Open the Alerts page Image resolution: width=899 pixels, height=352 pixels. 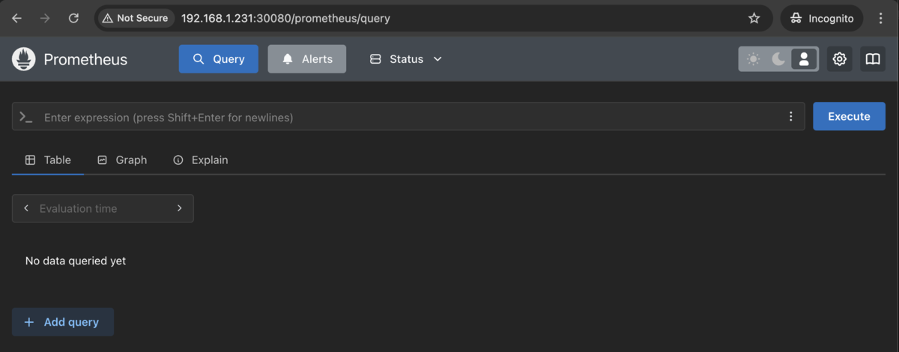(307, 59)
